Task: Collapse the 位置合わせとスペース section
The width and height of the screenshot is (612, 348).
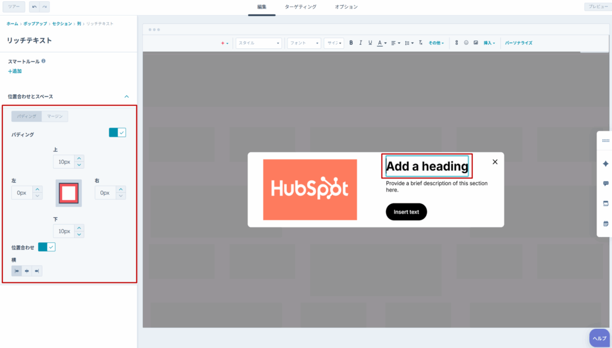Action: pos(126,96)
